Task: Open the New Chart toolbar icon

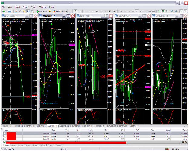Action: pyautogui.click(x=3, y=11)
